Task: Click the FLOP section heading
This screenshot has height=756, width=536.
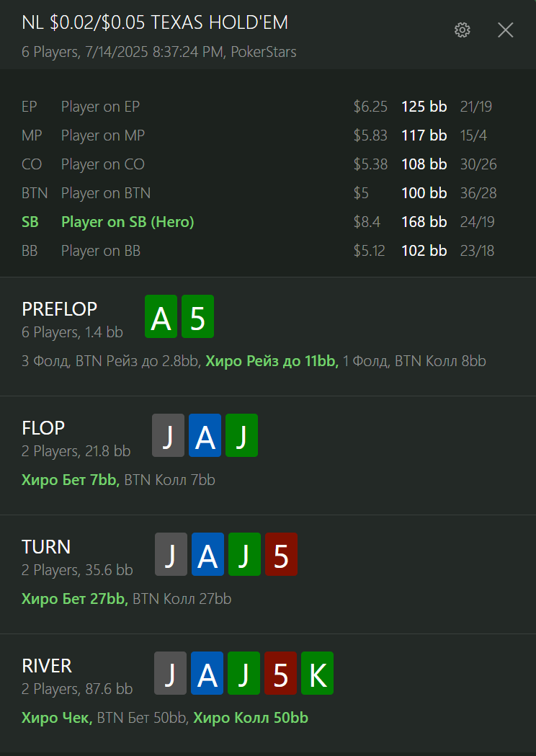Action: [x=43, y=428]
